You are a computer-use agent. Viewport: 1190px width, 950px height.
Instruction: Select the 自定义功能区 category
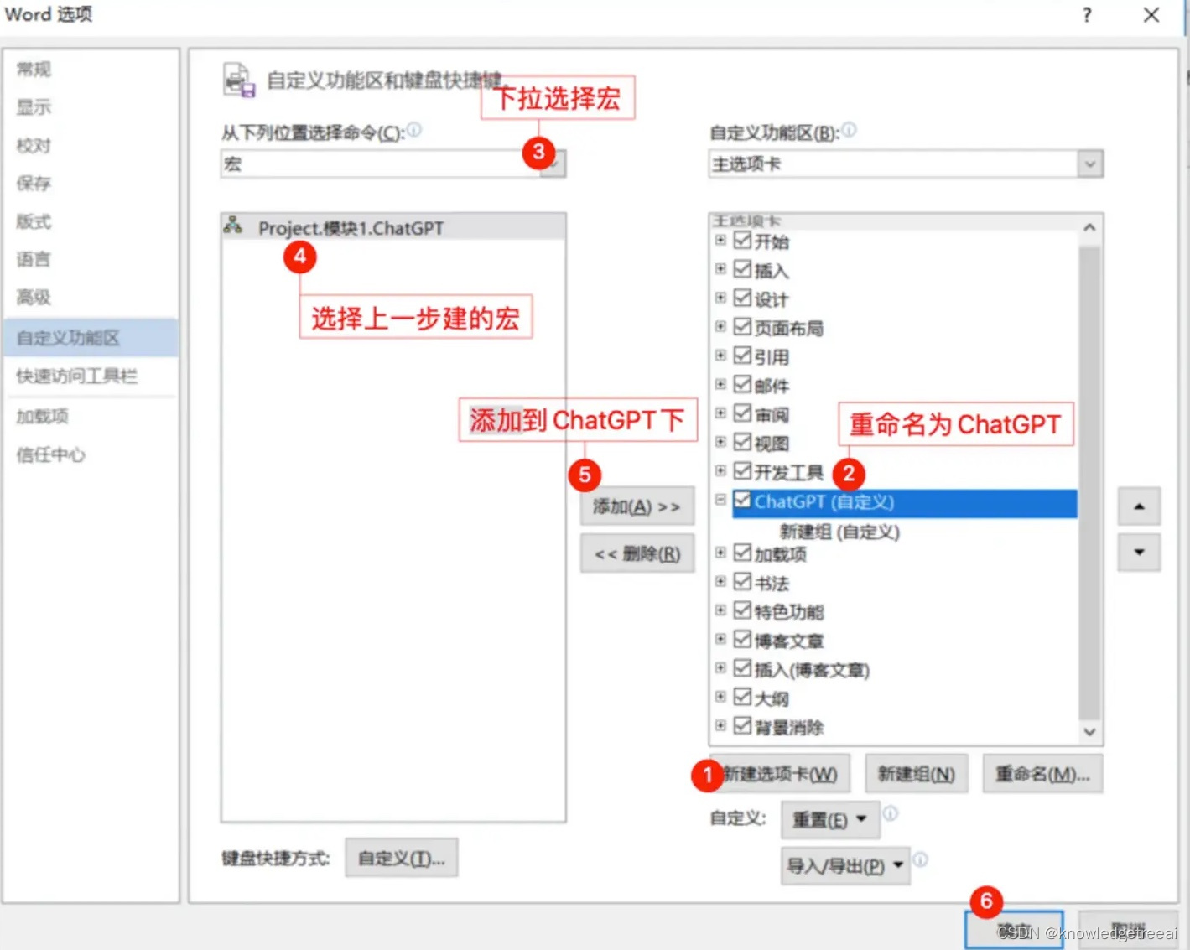[x=91, y=337]
